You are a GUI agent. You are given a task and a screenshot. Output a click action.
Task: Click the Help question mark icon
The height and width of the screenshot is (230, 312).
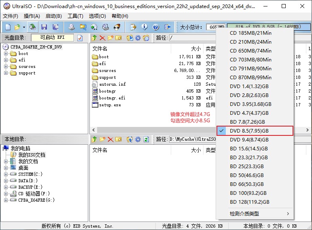156,27
